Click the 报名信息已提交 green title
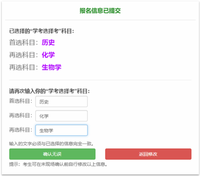201x177 pixels. [x=100, y=11]
